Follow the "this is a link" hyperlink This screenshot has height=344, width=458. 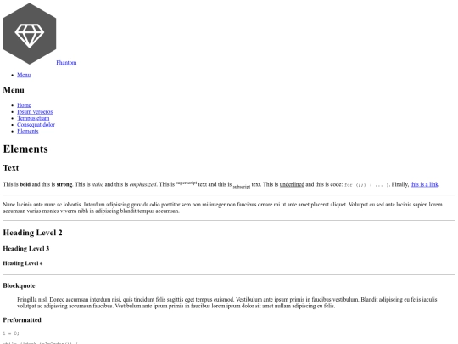pos(424,184)
